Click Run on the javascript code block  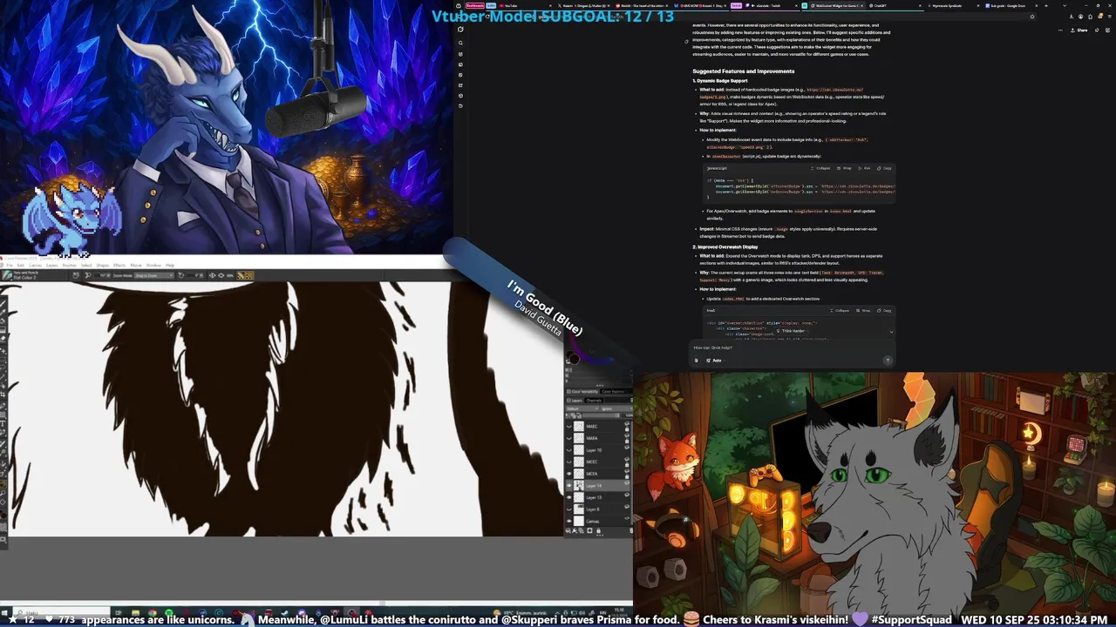[865, 168]
